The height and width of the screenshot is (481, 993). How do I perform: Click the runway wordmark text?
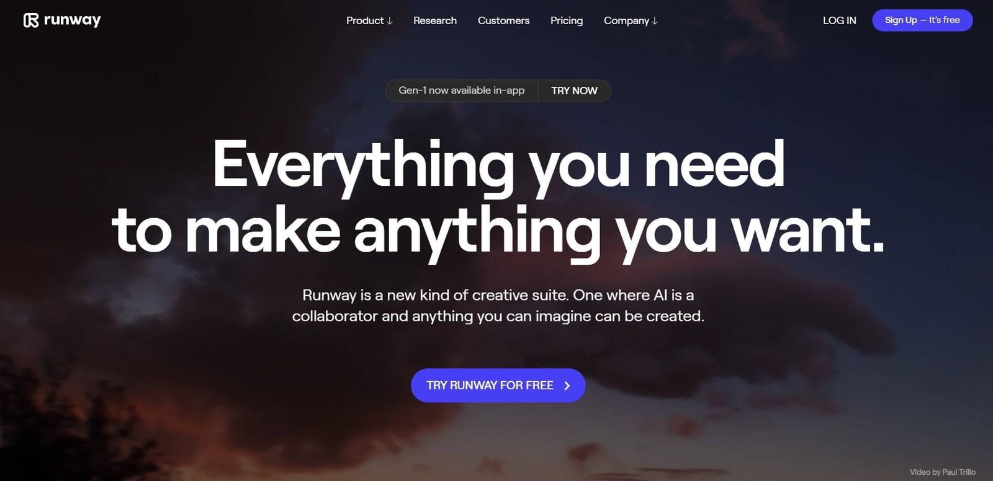tap(73, 20)
